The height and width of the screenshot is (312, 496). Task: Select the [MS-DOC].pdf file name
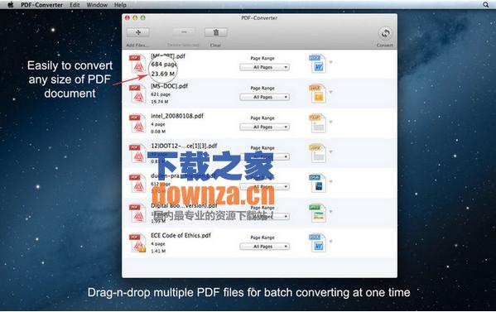click(169, 86)
